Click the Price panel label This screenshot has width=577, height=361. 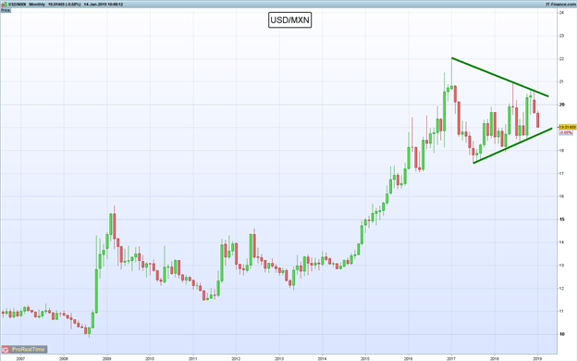coord(6,10)
